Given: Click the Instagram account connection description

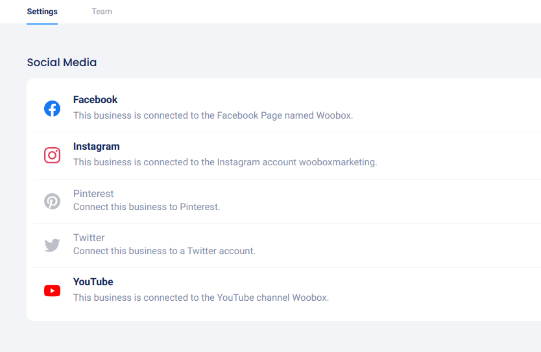Looking at the screenshot, I should [224, 162].
